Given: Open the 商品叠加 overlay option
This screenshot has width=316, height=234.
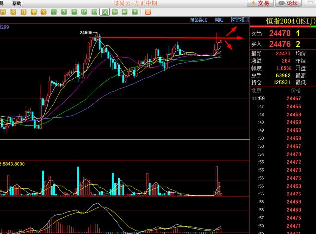Looking at the screenshot, I should [x=198, y=20].
